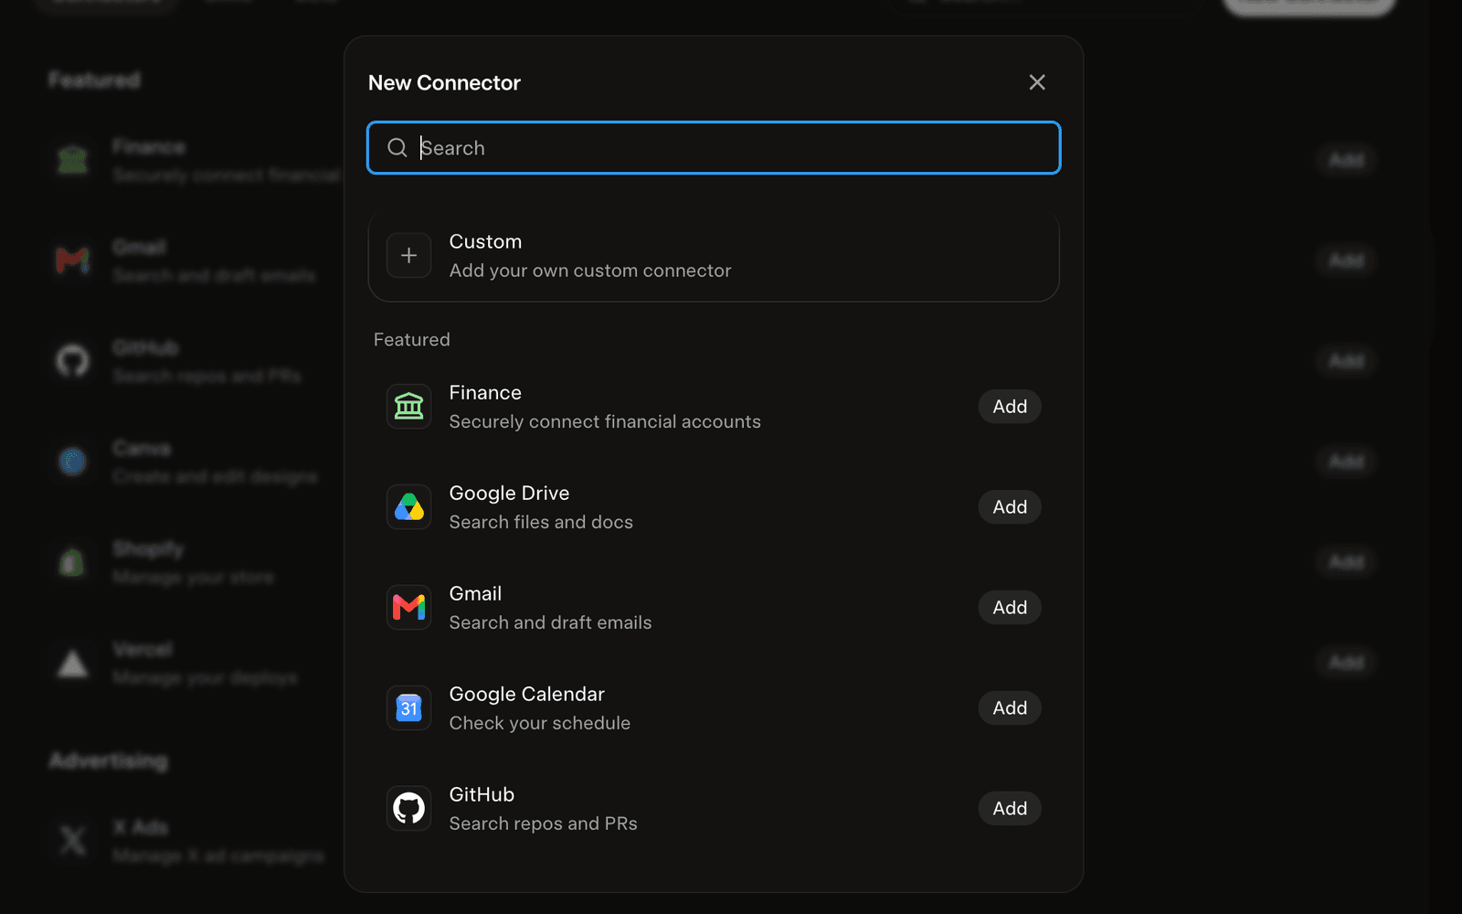Add the Google Drive connector

coord(1010,507)
